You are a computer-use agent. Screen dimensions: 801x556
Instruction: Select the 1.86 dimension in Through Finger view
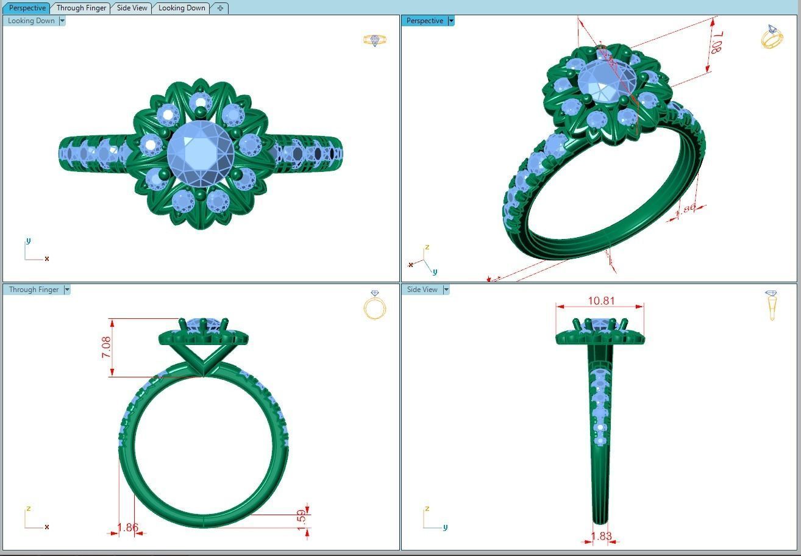(127, 527)
